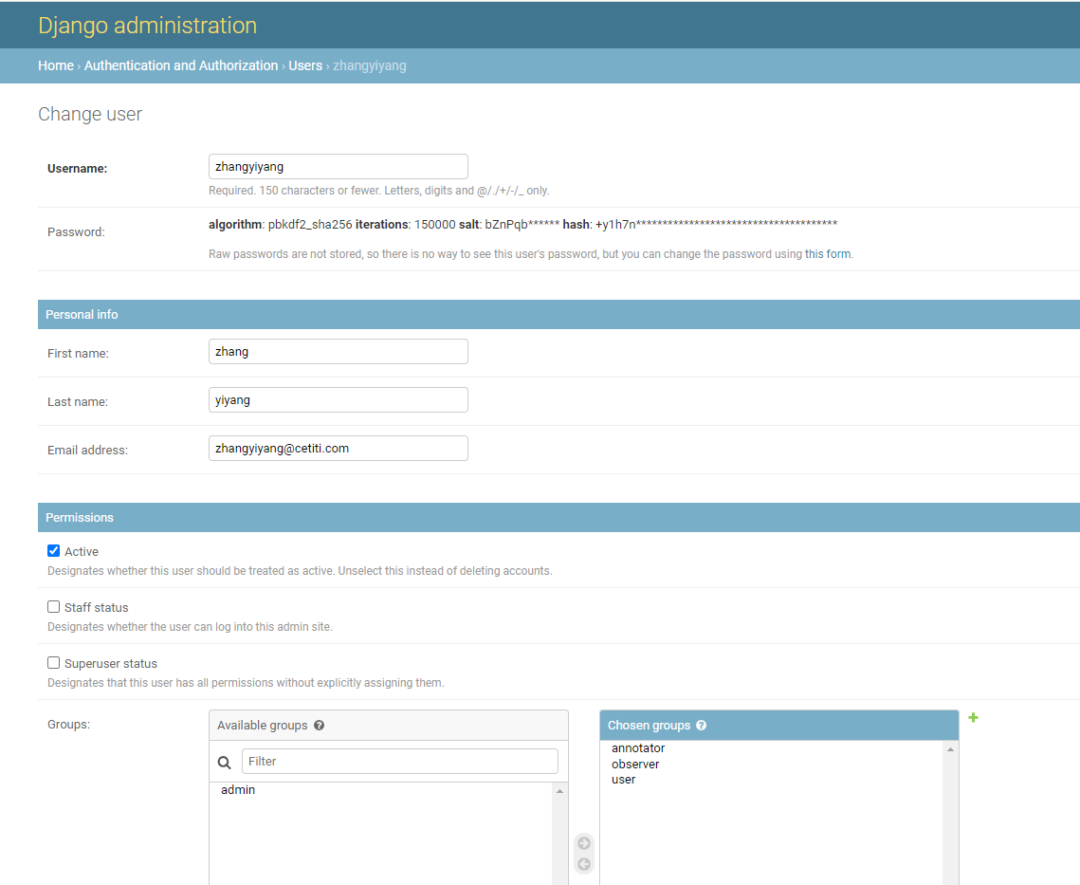Open 'this form' password change link
The image size is (1080, 885).
[828, 253]
